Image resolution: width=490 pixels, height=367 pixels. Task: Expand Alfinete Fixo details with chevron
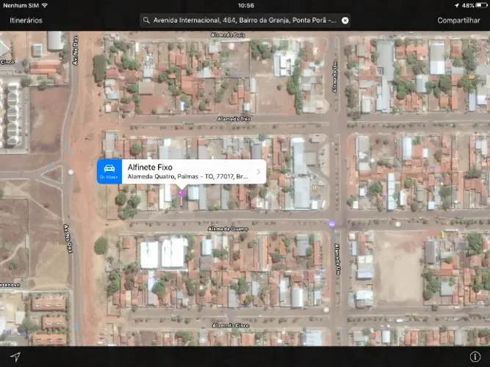pyautogui.click(x=259, y=172)
